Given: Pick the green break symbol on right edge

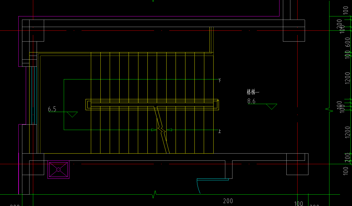Looking at the screenshot, I should click(x=329, y=110).
